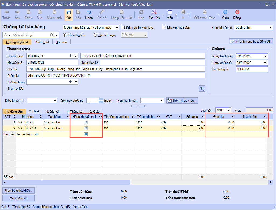The height and width of the screenshot is (210, 276).
Task: Click the Cất save icon in toolbar
Action: click(68, 15)
